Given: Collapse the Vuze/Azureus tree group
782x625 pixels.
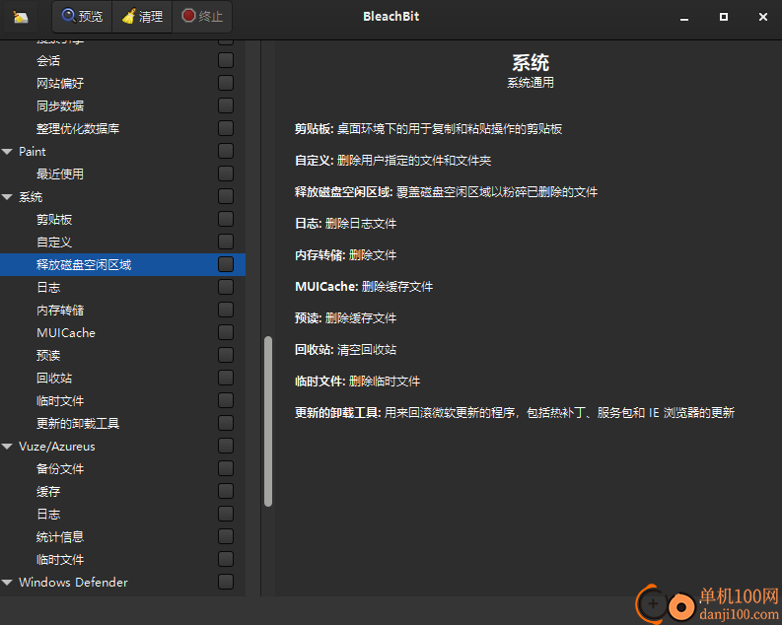Looking at the screenshot, I should pos(7,447).
